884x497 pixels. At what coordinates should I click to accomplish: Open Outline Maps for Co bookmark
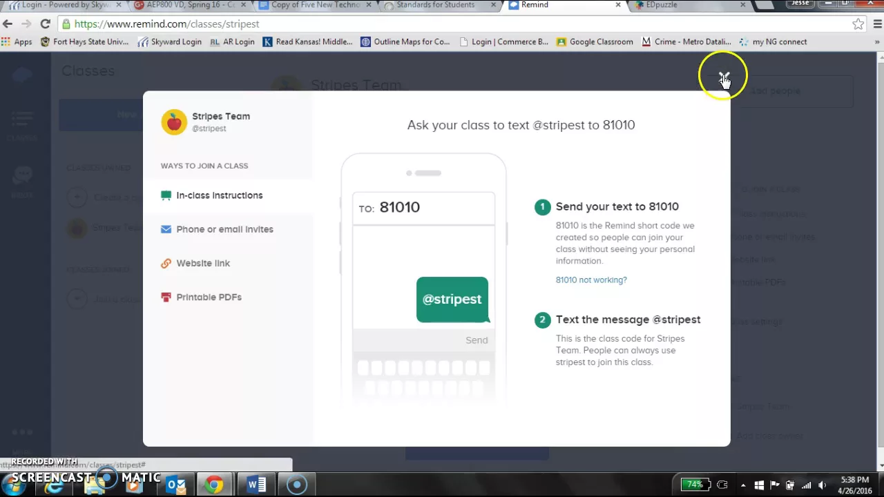pyautogui.click(x=405, y=42)
